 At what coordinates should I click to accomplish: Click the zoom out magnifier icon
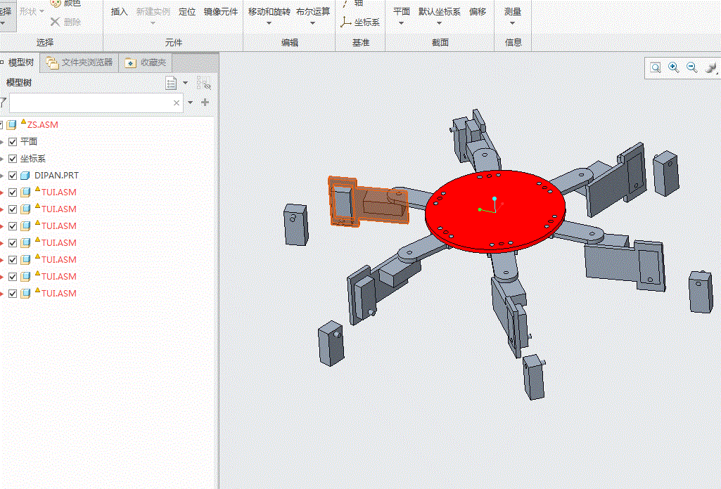[691, 68]
